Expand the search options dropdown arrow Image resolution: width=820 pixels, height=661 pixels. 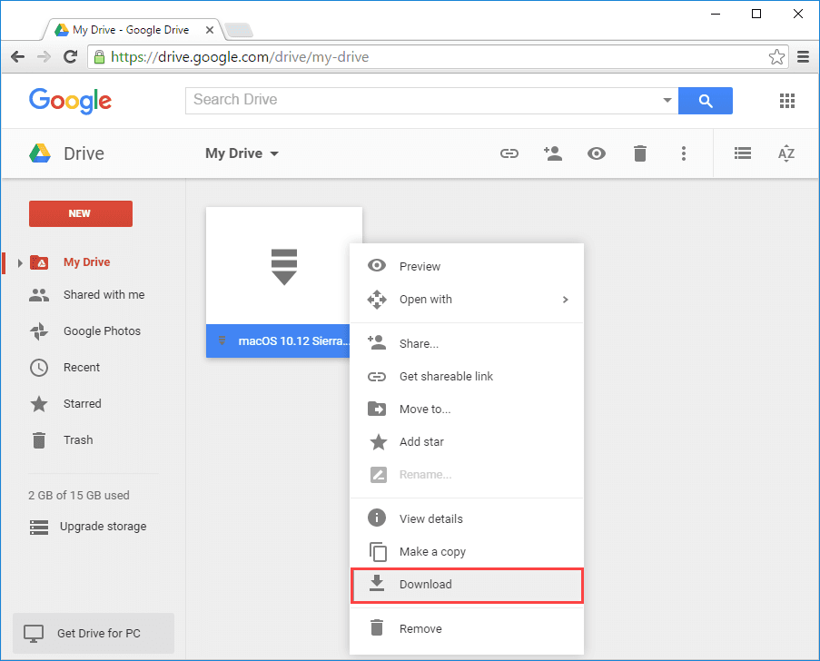coord(667,100)
